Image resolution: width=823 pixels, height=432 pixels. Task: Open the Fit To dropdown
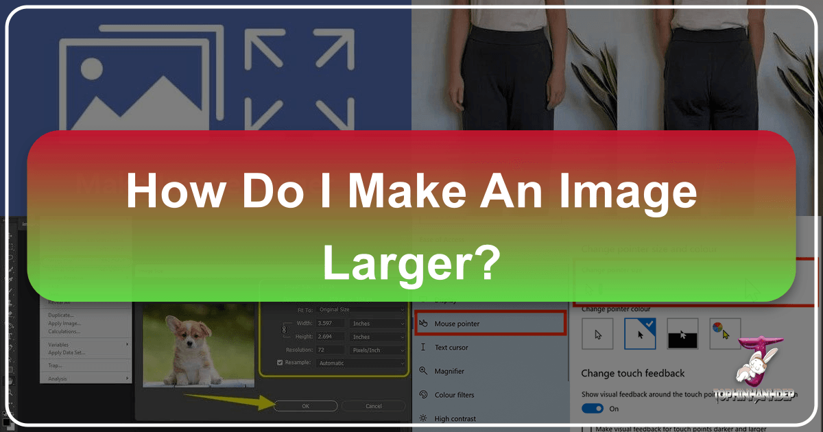pyautogui.click(x=361, y=309)
